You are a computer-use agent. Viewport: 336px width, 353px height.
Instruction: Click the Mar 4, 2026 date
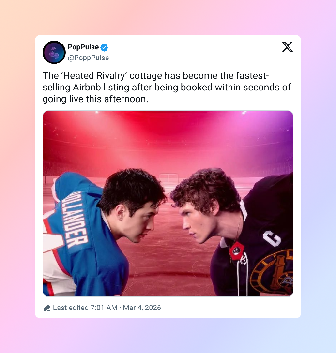click(x=142, y=308)
